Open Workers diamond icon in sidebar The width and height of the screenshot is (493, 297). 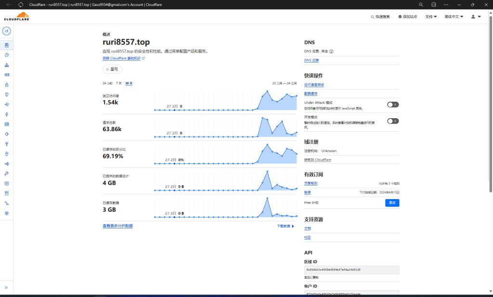[7, 134]
